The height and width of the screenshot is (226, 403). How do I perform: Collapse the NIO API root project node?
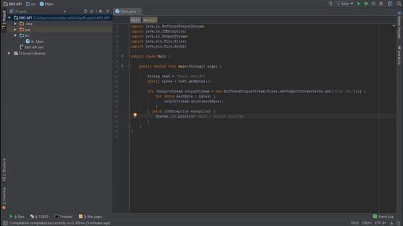9,18
